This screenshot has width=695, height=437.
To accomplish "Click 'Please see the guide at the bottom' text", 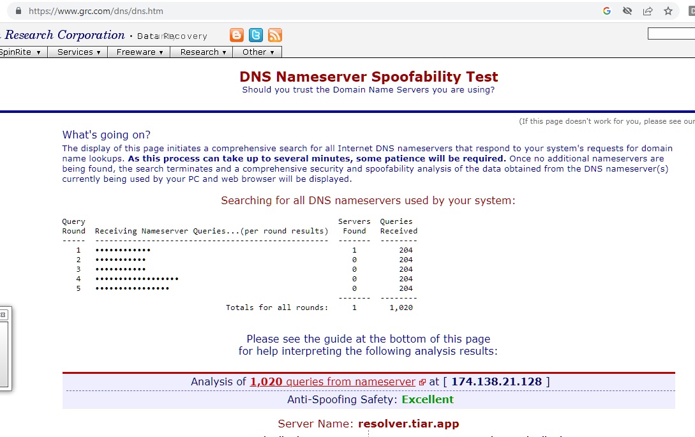I will point(368,339).
